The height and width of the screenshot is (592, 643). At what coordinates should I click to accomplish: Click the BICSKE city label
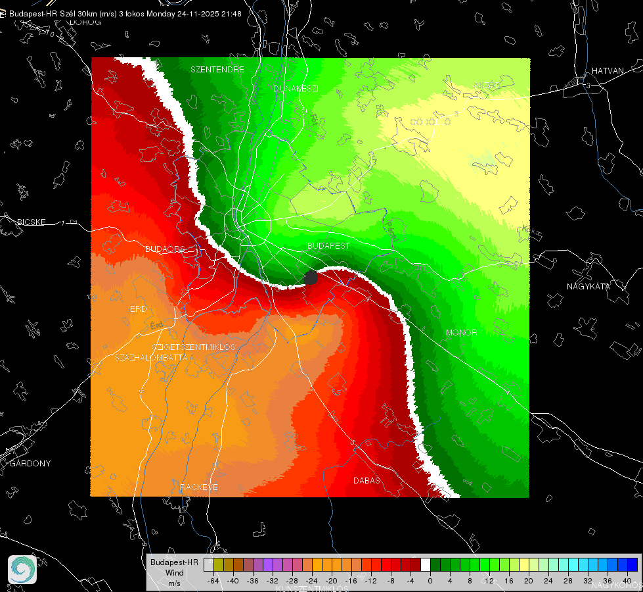coord(31,222)
